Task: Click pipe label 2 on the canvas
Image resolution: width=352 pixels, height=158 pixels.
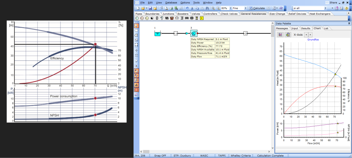Action: [245, 33]
